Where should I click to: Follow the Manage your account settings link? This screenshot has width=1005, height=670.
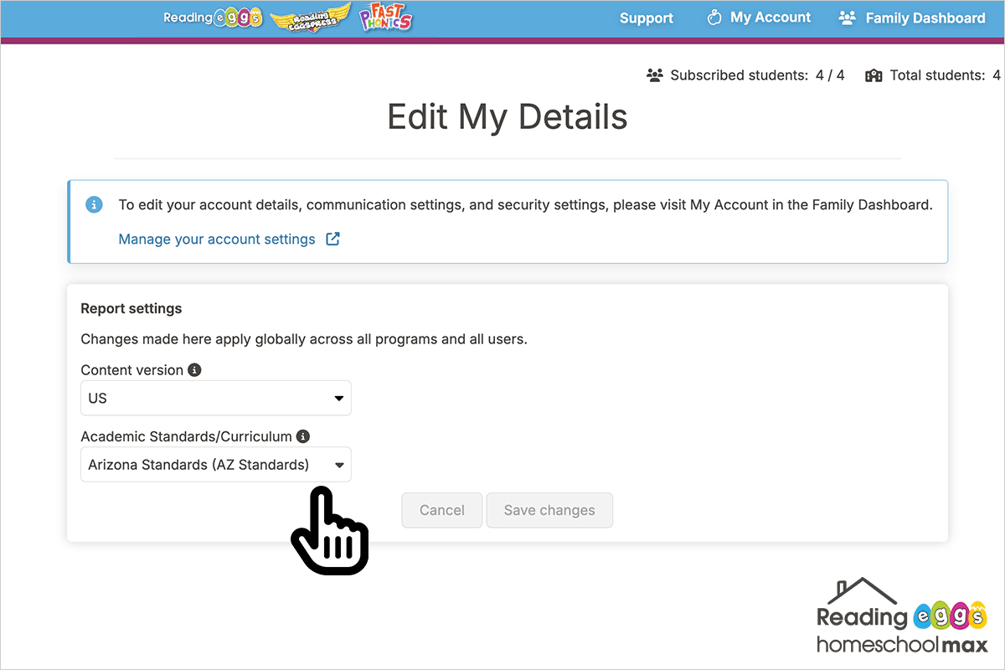[217, 239]
